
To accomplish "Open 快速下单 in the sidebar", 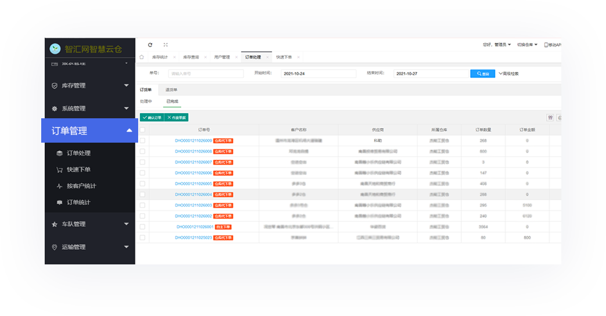I will (x=78, y=170).
